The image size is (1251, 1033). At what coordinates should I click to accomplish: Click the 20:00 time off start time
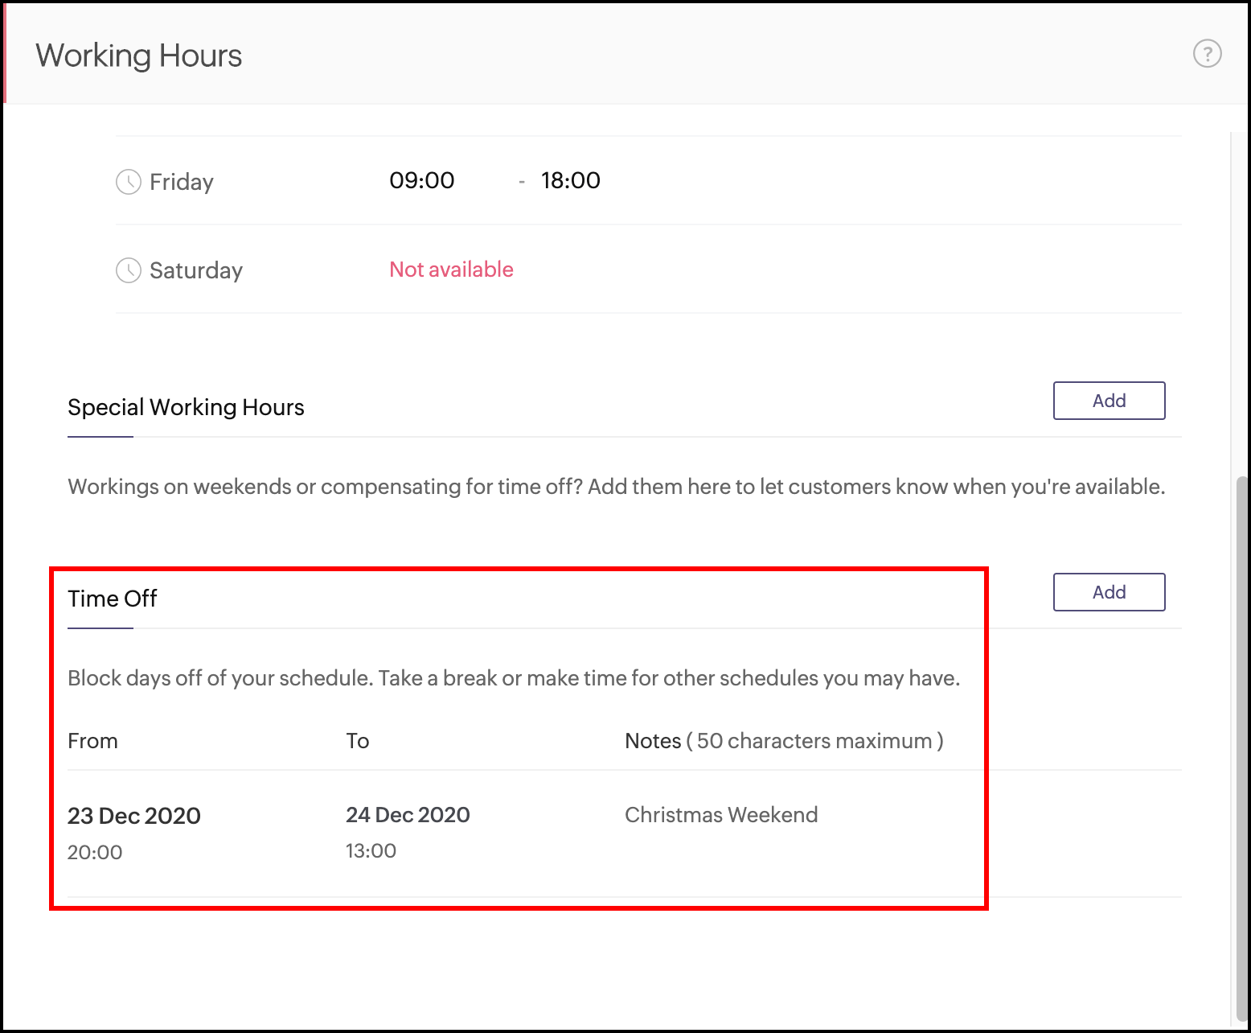95,853
